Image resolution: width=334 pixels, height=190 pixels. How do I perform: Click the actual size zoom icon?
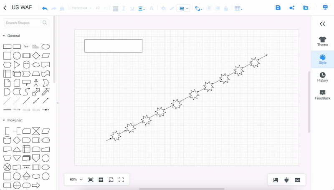[x=111, y=180]
